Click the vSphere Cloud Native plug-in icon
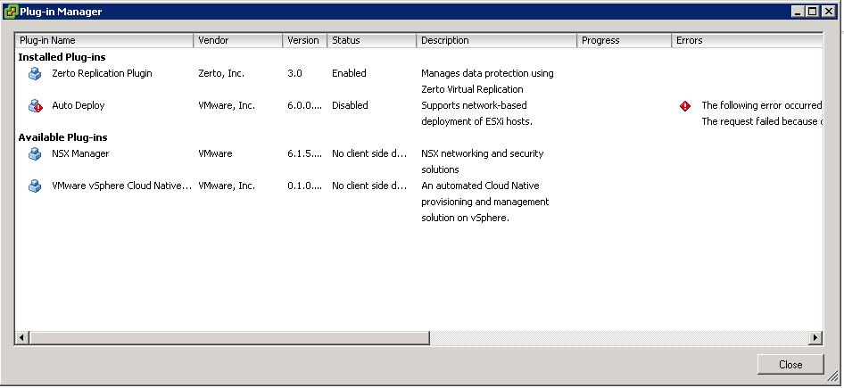This screenshot has width=844, height=388. tap(35, 186)
